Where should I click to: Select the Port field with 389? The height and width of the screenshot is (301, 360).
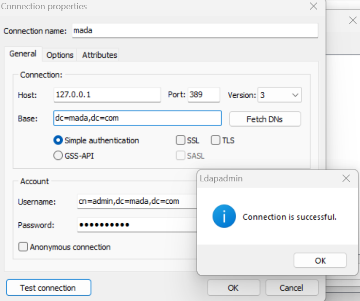pyautogui.click(x=204, y=95)
